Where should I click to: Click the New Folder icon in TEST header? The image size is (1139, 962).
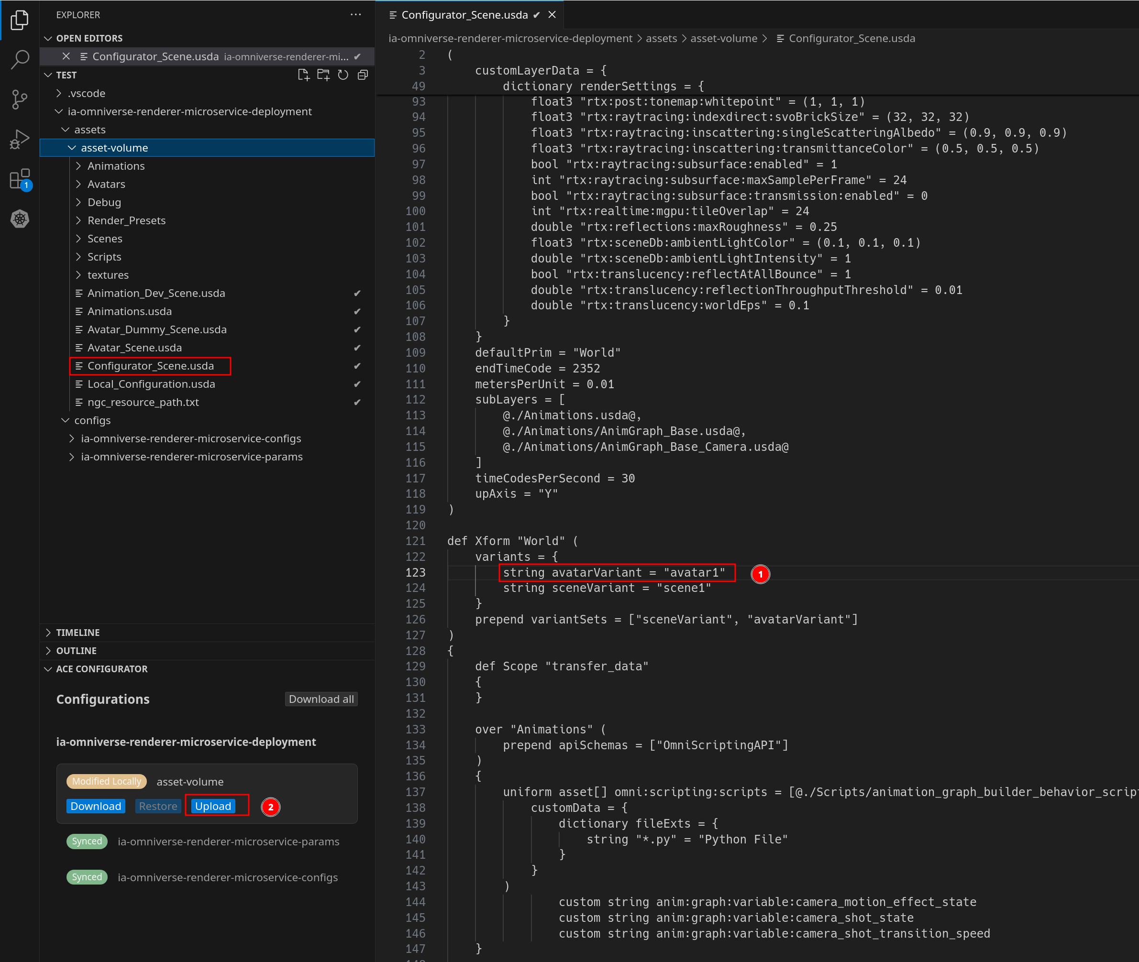pyautogui.click(x=323, y=75)
